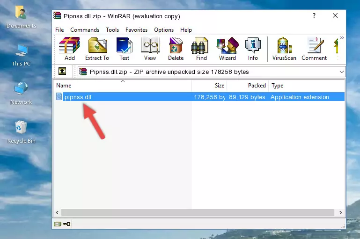Click the 178,258 size cell of pipnss.dll
This screenshot has height=239, width=360.
210,97
